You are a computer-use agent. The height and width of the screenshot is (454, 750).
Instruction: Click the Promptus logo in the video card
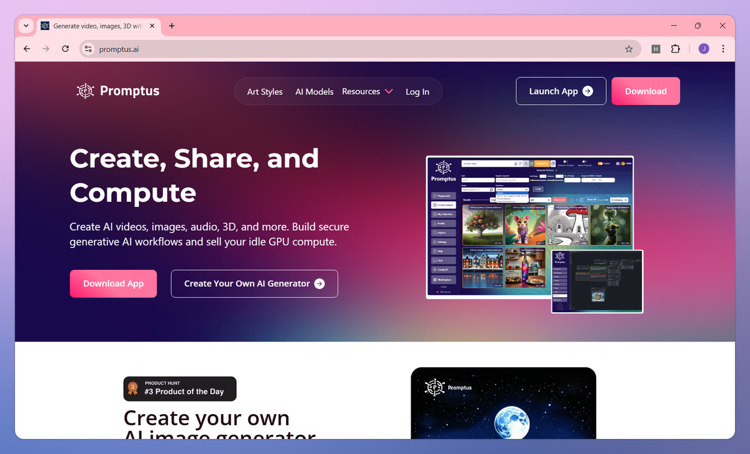448,388
